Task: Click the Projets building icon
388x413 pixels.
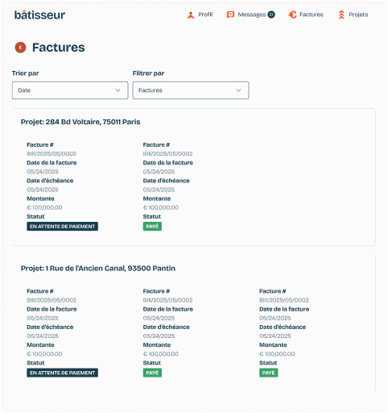Action: (x=341, y=15)
